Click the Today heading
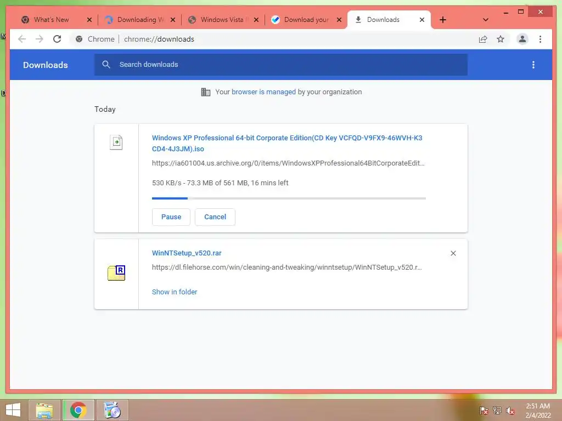 (105, 109)
